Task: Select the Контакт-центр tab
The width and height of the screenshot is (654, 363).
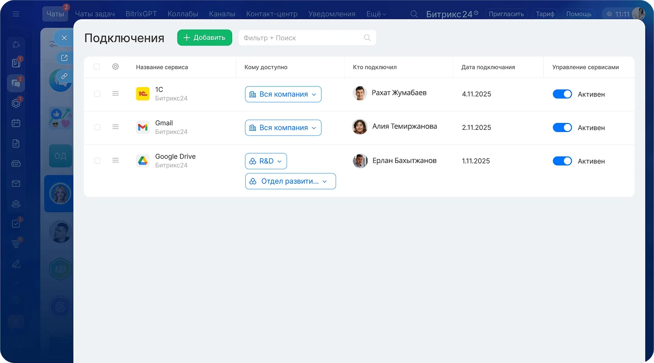Action: coord(272,14)
